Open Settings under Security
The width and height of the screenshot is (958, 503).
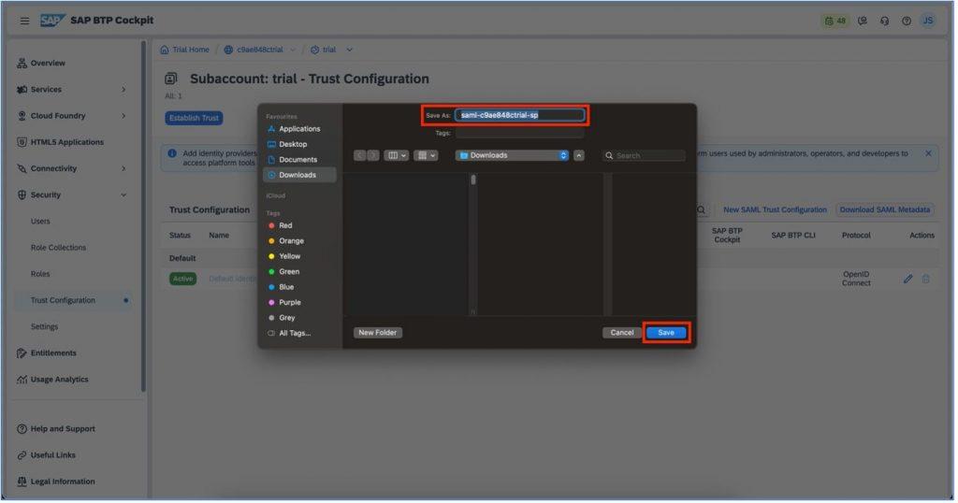point(45,327)
